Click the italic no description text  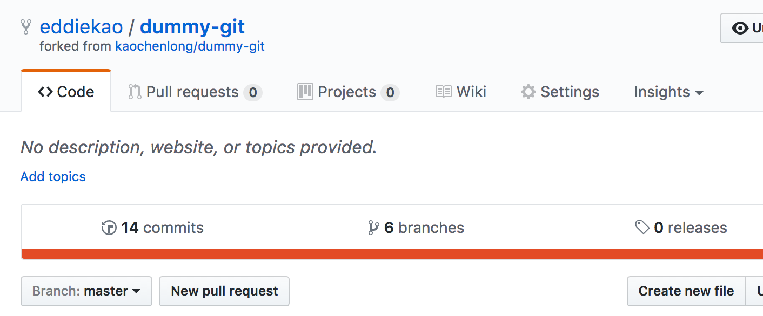pos(198,147)
